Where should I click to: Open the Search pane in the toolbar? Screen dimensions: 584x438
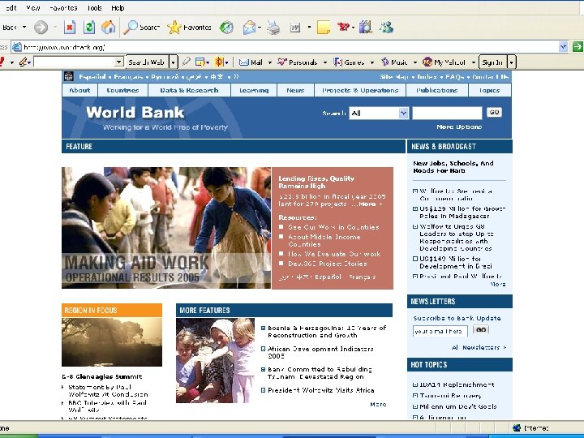[142, 27]
